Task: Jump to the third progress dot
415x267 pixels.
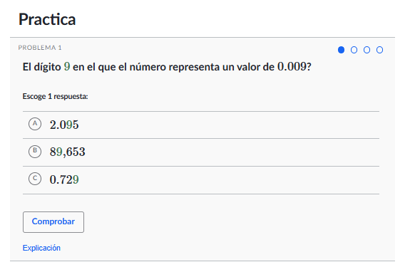Action: 367,50
